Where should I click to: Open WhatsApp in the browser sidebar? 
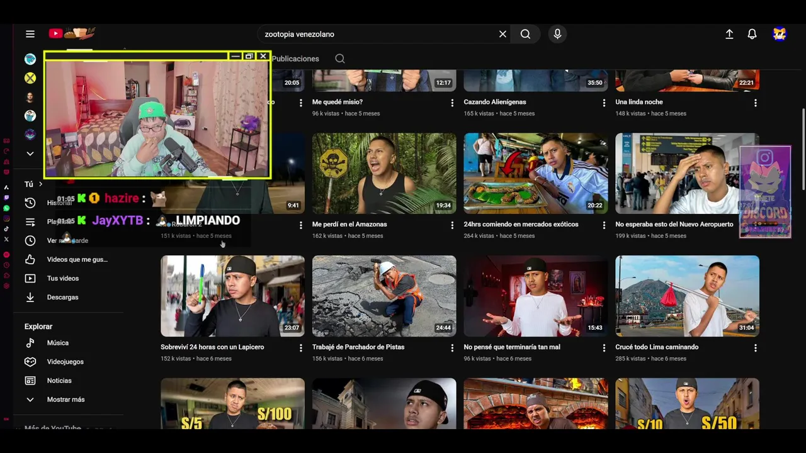[6, 208]
